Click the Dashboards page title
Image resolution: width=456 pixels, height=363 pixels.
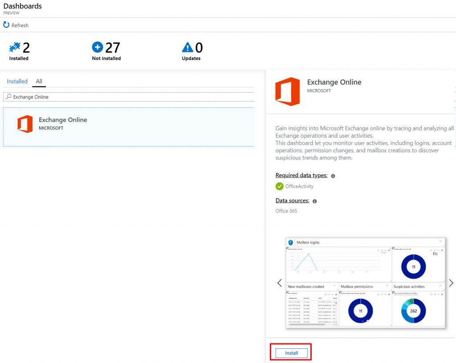pyautogui.click(x=22, y=6)
